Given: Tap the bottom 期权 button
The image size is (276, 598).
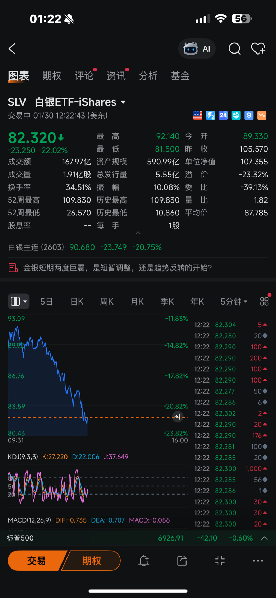Looking at the screenshot, I should coord(91,561).
